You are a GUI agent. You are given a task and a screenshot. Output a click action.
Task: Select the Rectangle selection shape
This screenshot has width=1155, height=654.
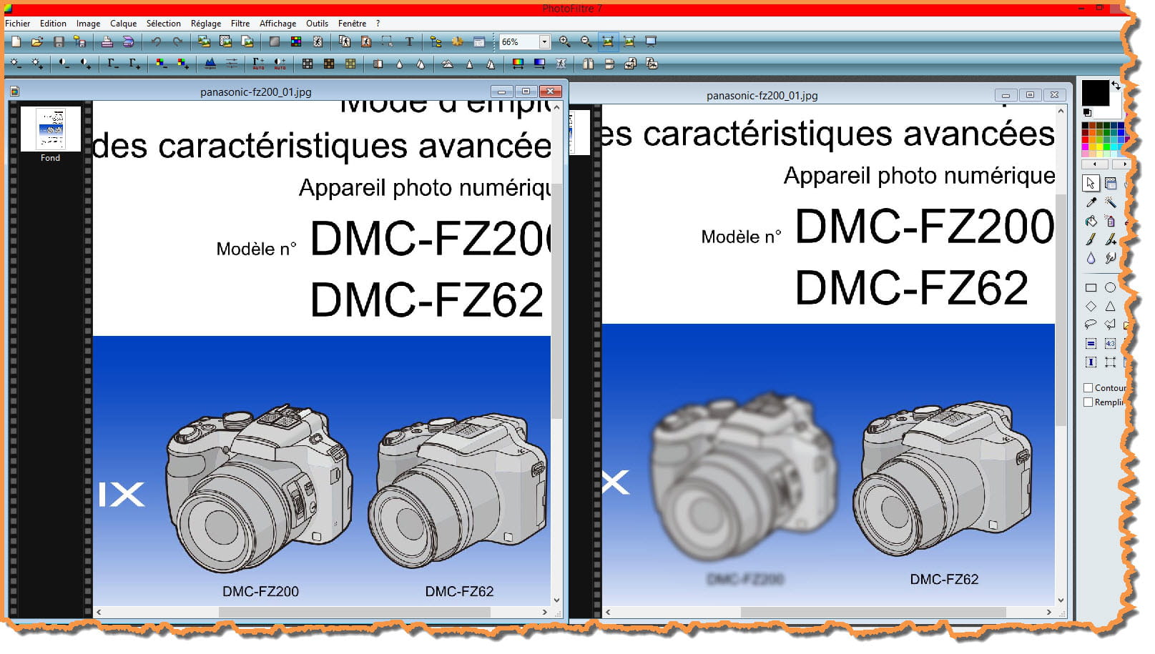point(1091,288)
